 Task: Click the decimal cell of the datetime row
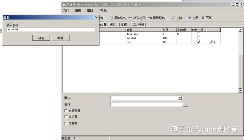(x=184, y=34)
